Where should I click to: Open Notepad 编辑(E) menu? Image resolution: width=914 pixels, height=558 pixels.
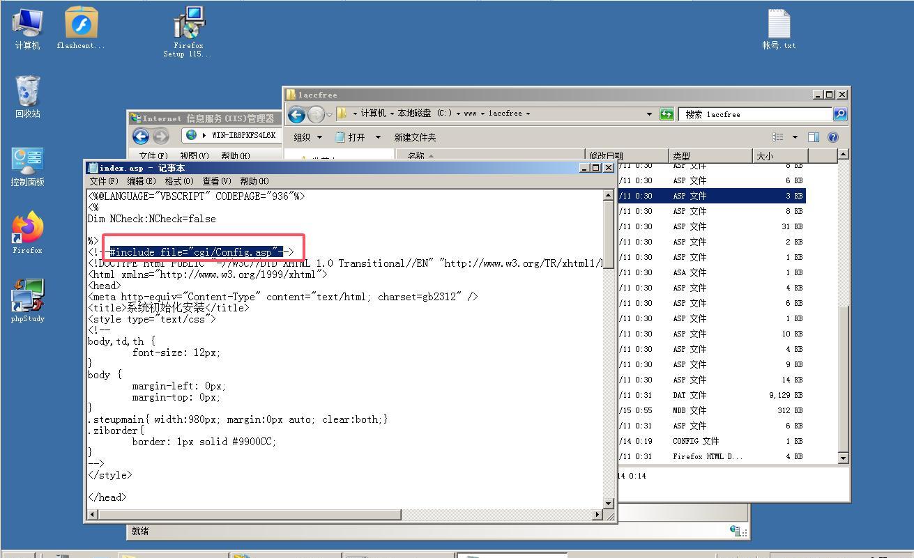(x=141, y=181)
